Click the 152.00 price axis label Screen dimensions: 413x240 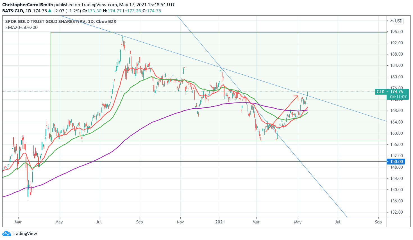click(x=396, y=156)
